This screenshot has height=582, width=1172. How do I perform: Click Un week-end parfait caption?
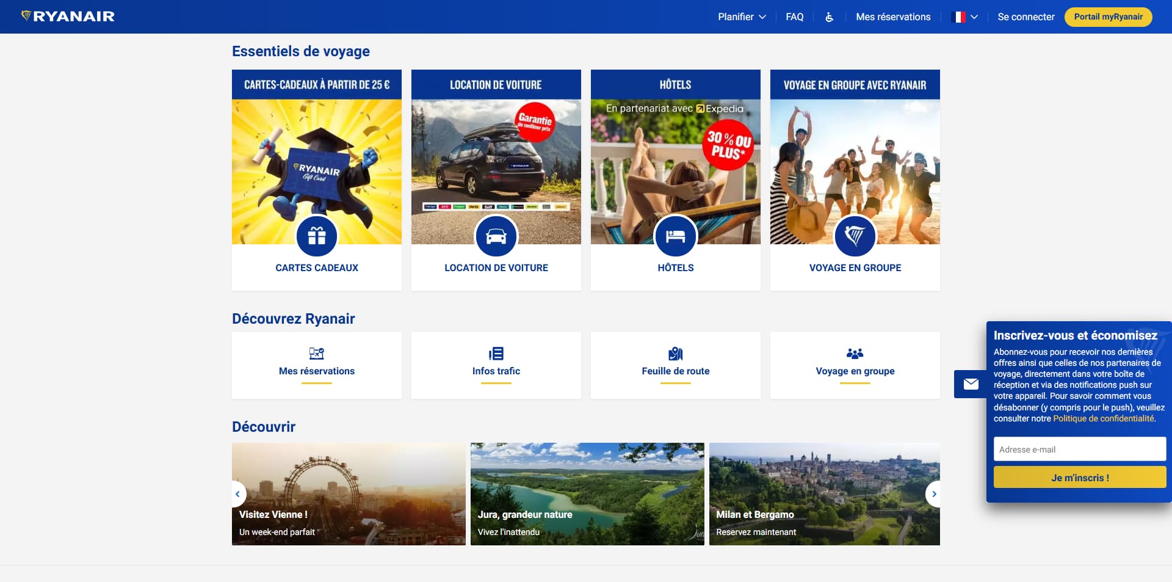277,532
